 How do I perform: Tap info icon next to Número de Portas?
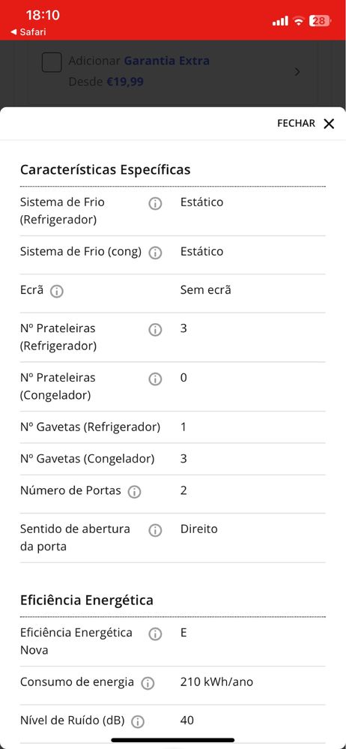point(135,493)
